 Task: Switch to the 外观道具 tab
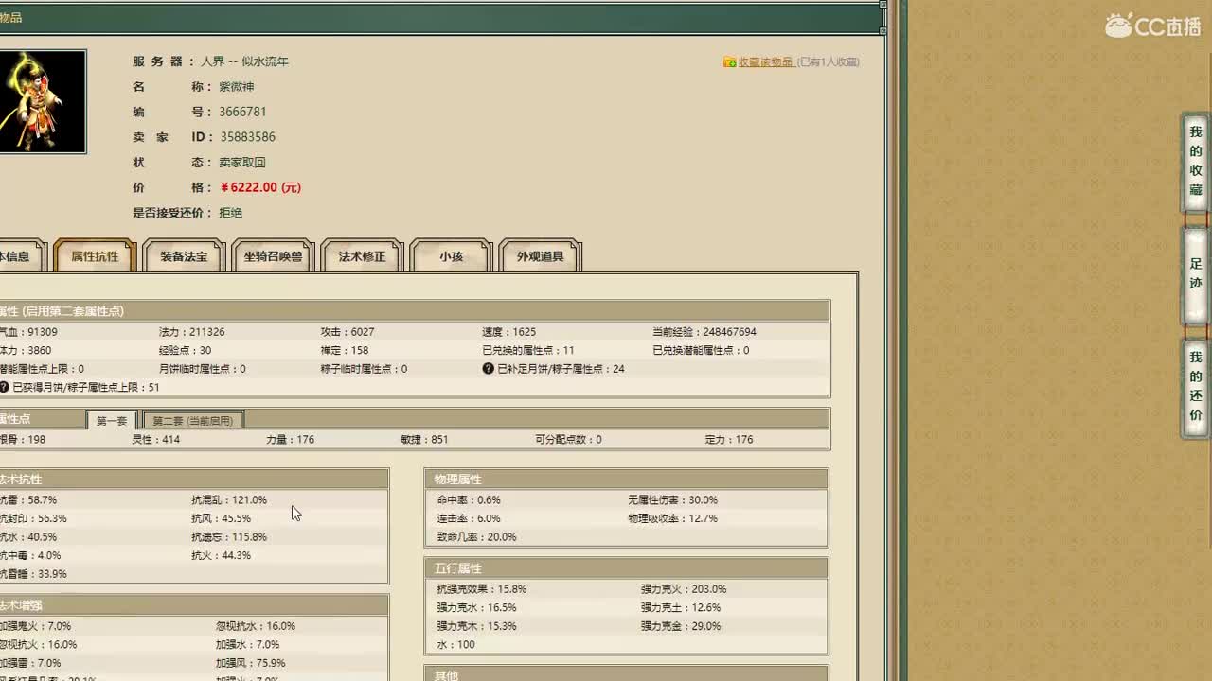coord(540,256)
